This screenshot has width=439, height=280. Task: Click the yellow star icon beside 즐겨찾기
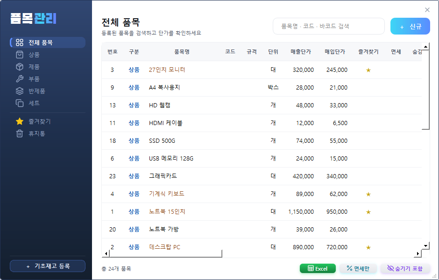coord(20,121)
